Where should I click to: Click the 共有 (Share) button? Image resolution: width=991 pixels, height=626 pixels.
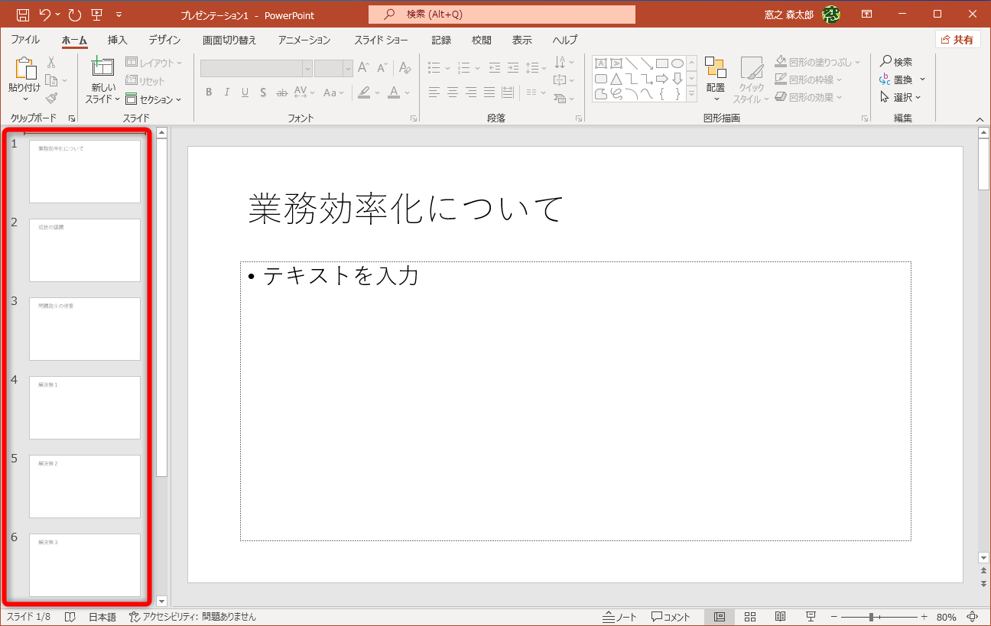tap(957, 39)
